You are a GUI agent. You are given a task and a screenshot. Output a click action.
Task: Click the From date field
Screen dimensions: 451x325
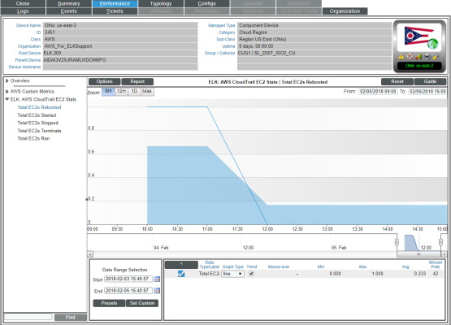coord(378,92)
